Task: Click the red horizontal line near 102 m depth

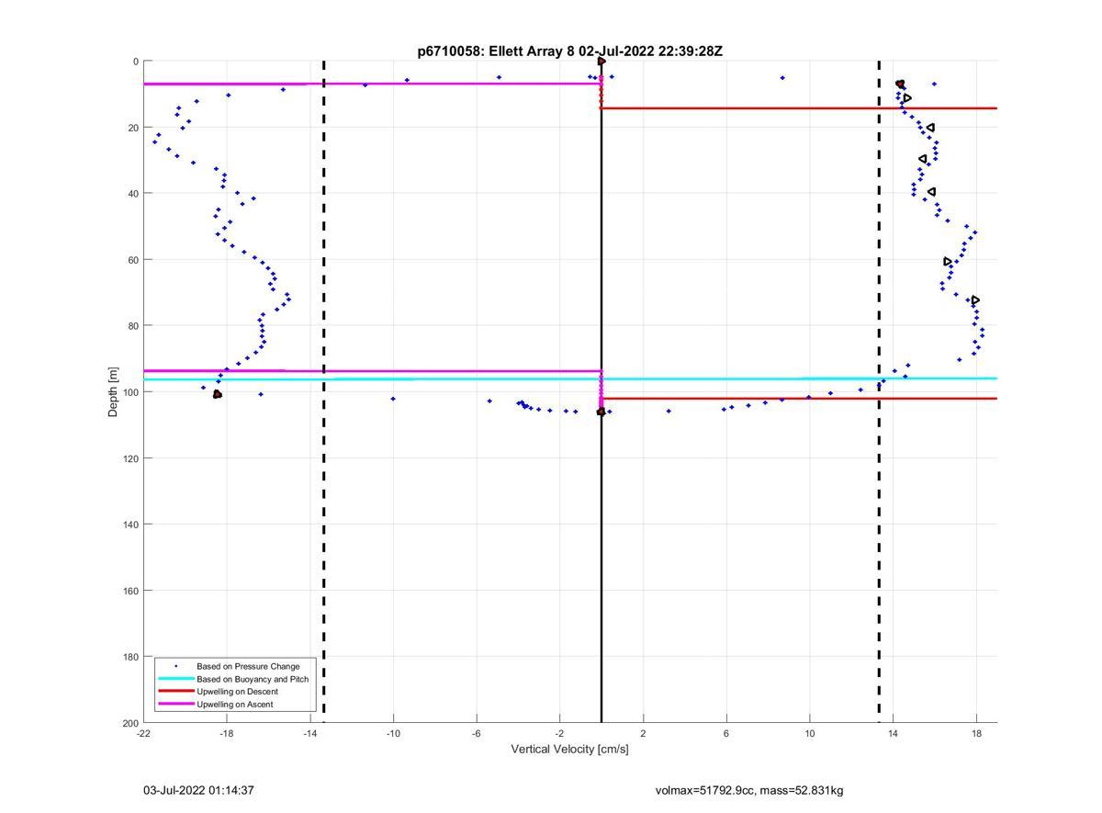Action: (x=799, y=399)
